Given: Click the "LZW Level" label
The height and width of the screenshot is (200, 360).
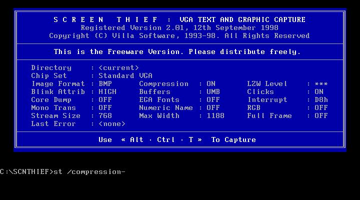Looking at the screenshot, I should [x=267, y=84].
